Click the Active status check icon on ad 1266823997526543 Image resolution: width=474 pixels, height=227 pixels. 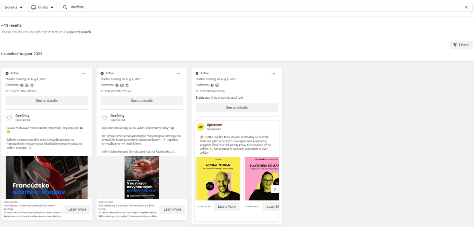pyautogui.click(x=102, y=73)
